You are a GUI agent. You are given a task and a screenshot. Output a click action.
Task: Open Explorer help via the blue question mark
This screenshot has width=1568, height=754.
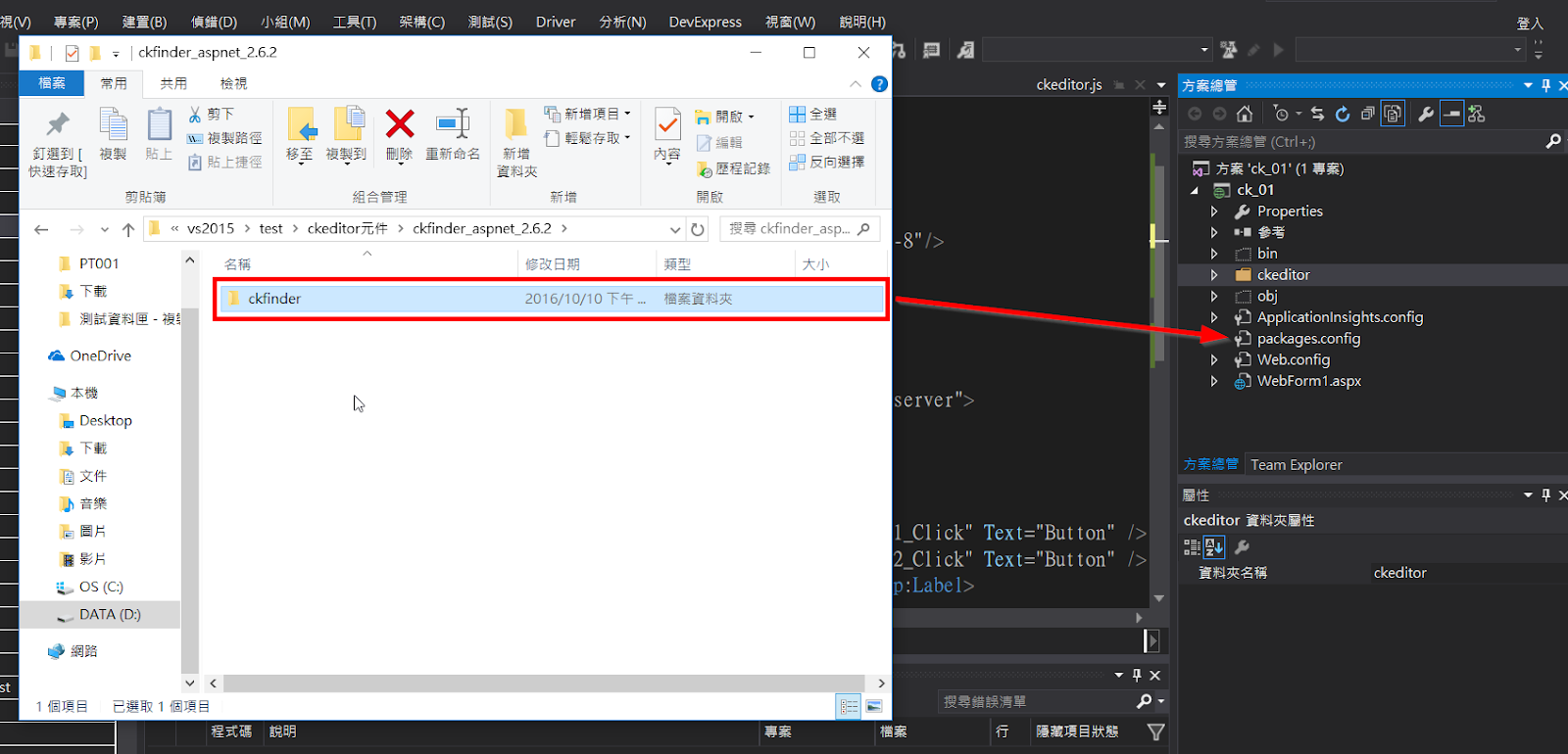[879, 84]
